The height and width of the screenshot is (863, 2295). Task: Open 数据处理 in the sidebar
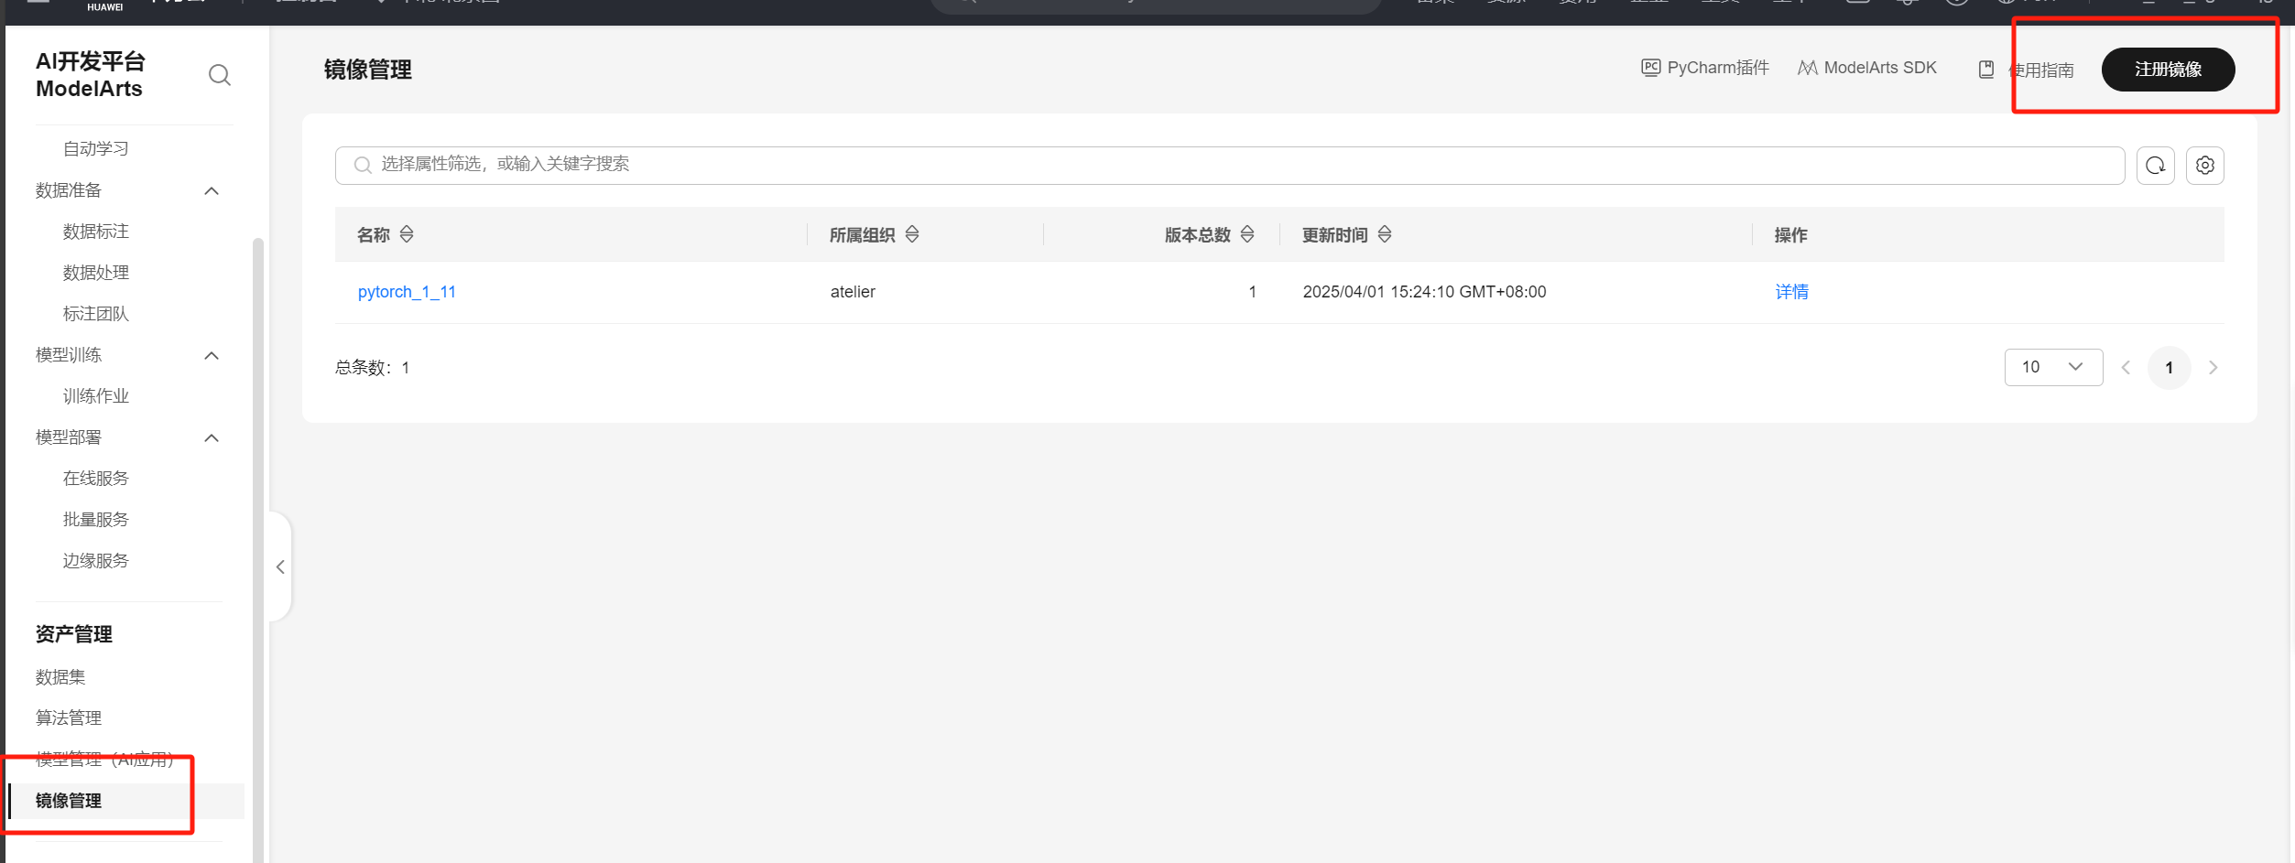96,273
